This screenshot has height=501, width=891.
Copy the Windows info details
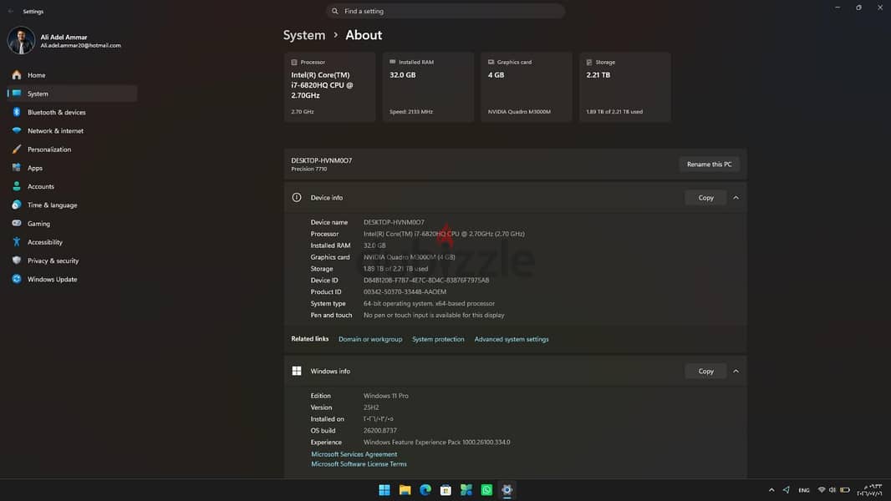click(x=705, y=371)
